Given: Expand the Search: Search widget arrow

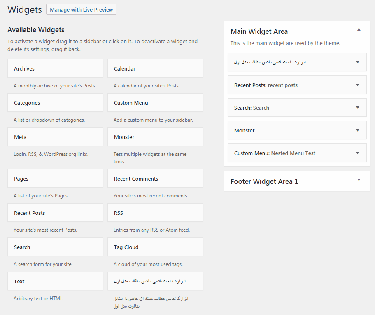Looking at the screenshot, I should (358, 108).
